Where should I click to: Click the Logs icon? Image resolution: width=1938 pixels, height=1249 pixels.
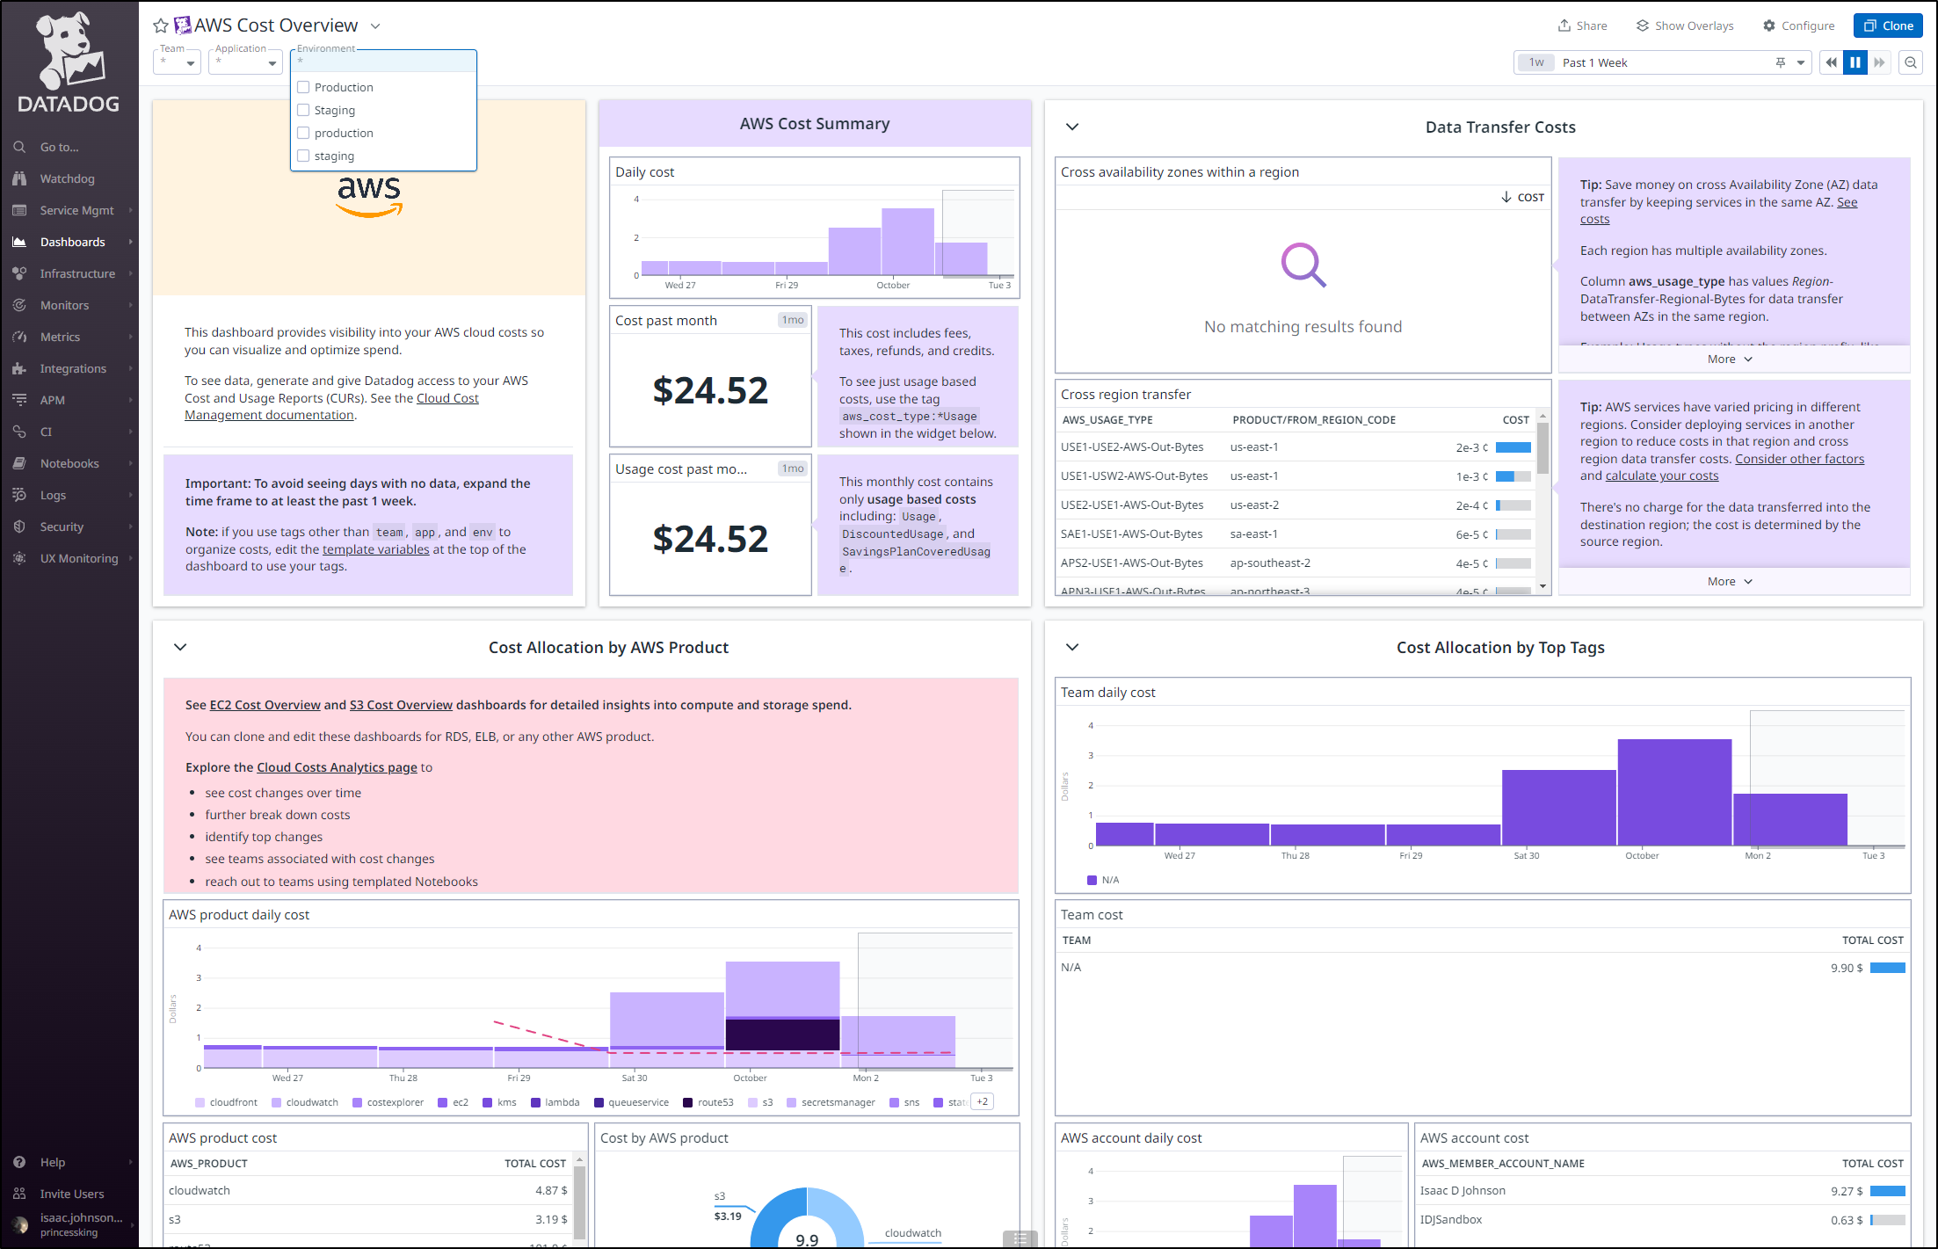pos(19,495)
